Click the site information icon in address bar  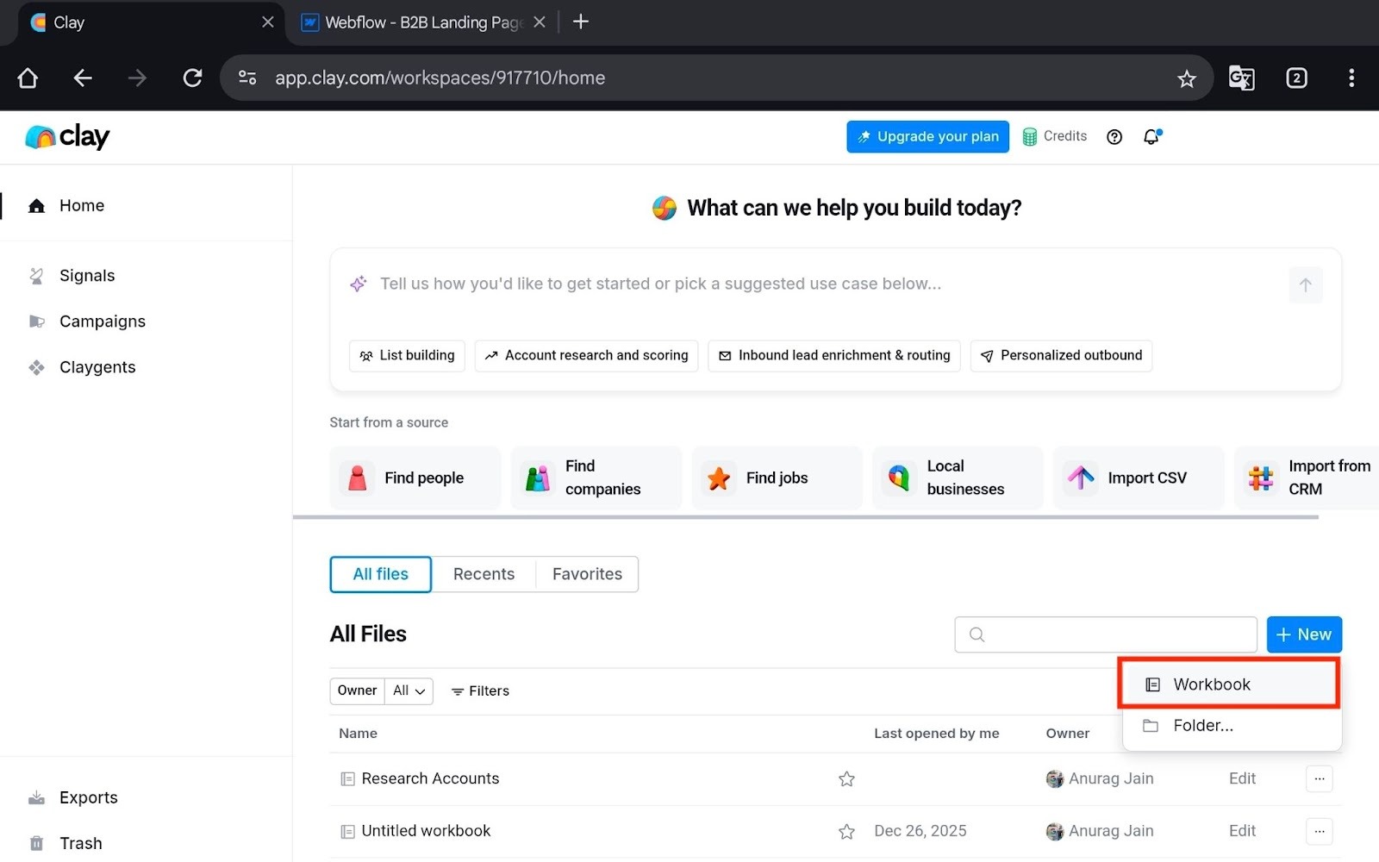tap(247, 78)
